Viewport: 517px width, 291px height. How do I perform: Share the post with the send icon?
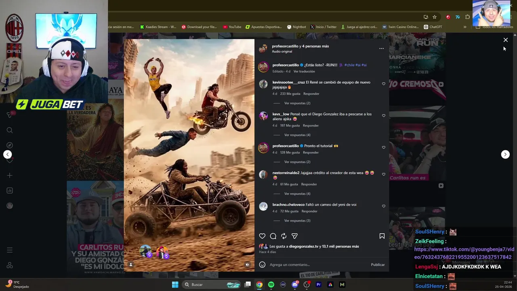click(294, 236)
